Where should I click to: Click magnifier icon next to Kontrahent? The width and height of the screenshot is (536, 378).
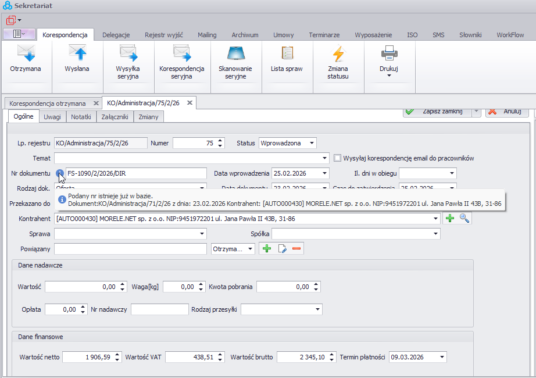pos(464,218)
